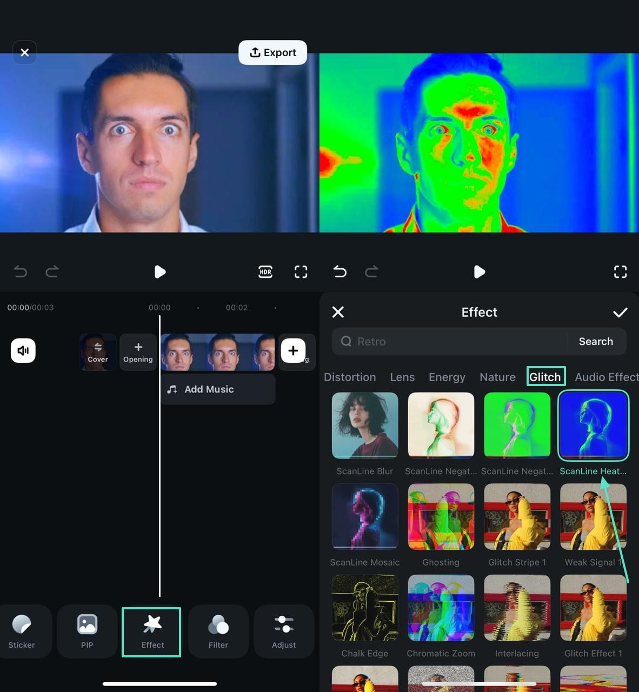
Task: Mute the clip audio with speaker icon
Action: click(23, 350)
